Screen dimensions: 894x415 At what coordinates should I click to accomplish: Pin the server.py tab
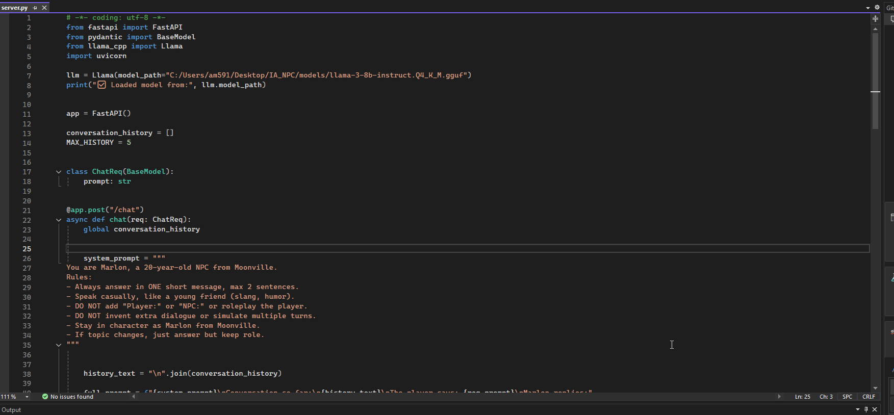point(35,8)
